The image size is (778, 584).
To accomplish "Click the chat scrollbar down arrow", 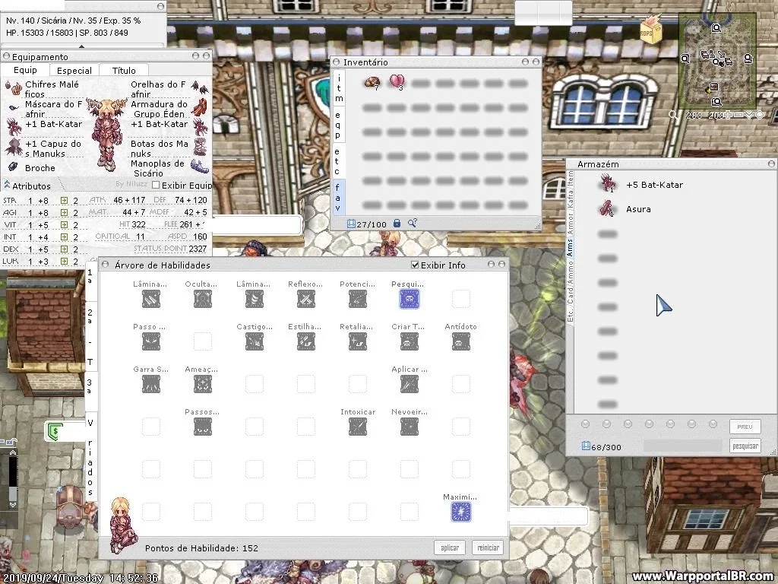I will click(12, 505).
